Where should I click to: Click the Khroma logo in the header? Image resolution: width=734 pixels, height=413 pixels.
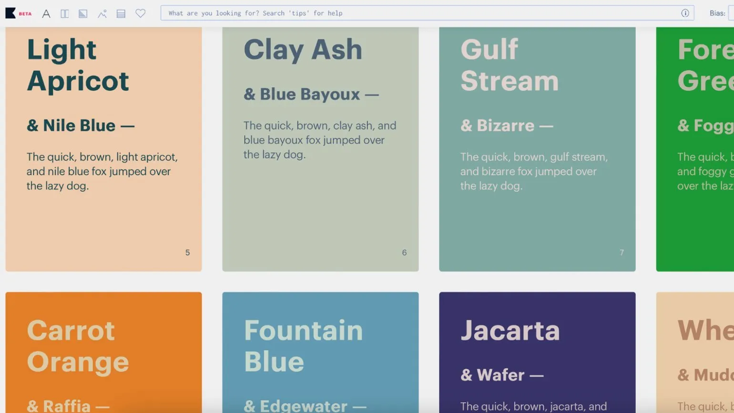pos(10,13)
